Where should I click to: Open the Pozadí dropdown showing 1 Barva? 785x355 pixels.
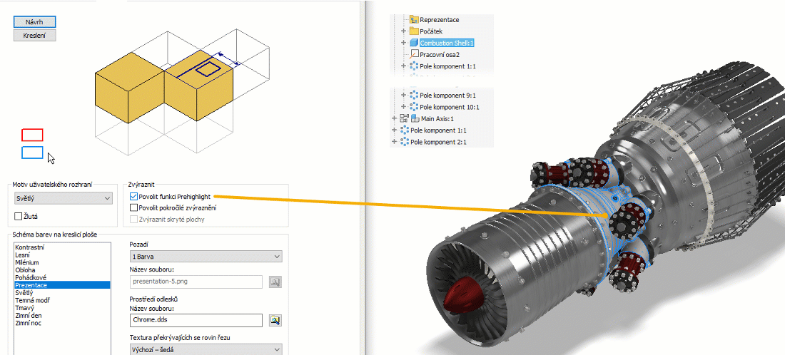click(x=206, y=257)
